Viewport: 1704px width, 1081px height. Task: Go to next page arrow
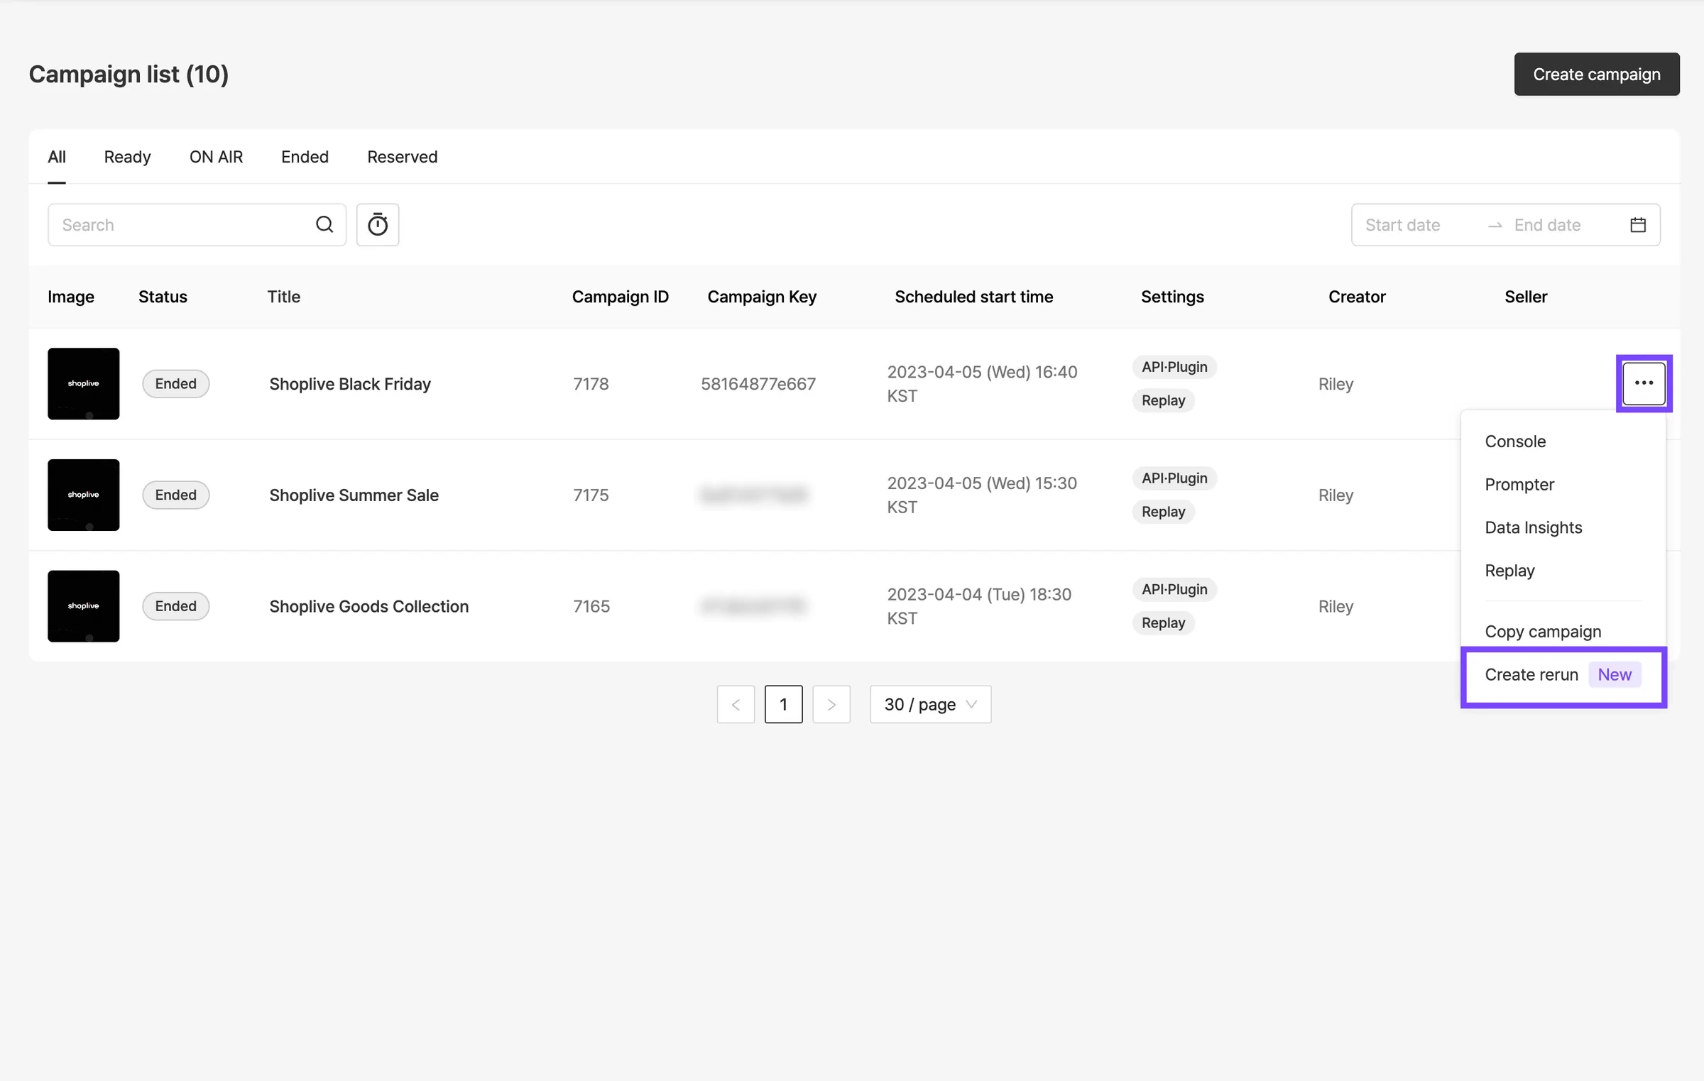(x=831, y=704)
